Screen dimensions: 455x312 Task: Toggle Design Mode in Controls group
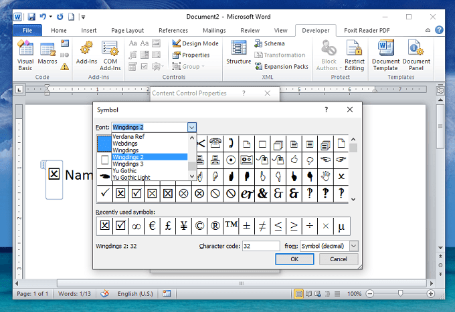(x=195, y=43)
